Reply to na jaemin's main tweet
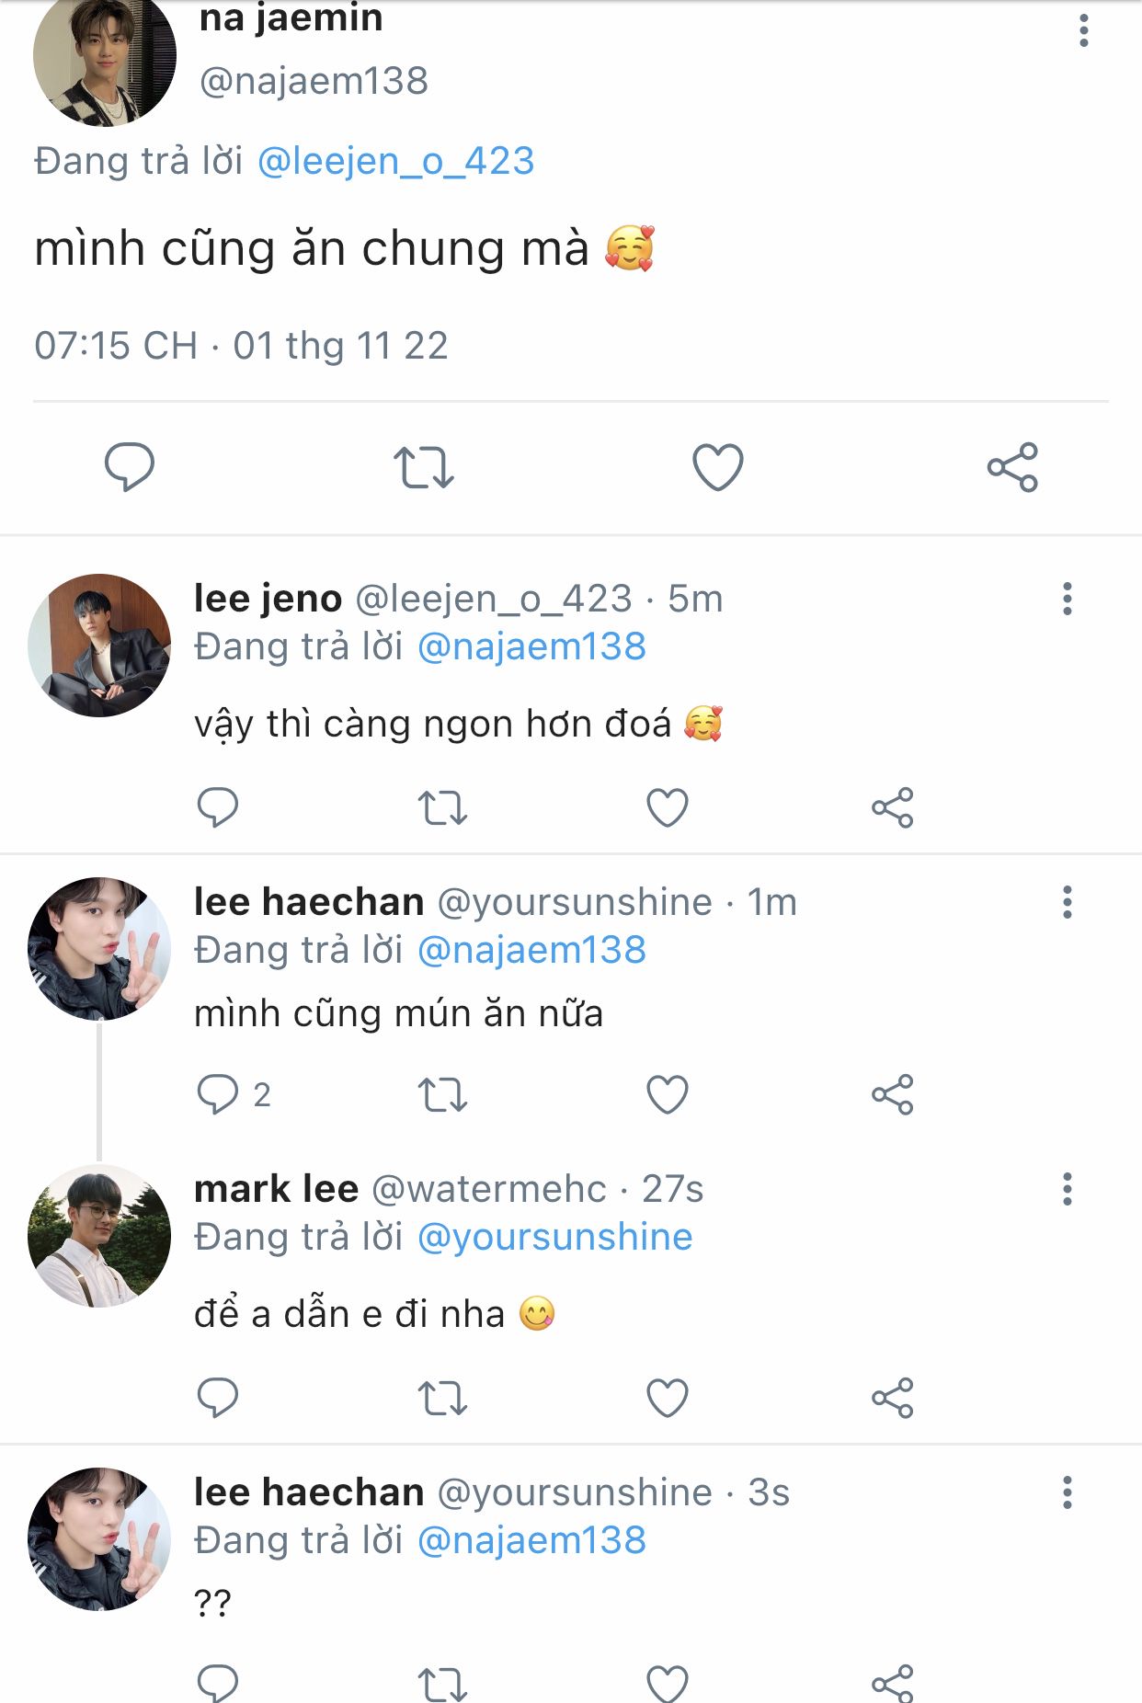 pyautogui.click(x=129, y=467)
